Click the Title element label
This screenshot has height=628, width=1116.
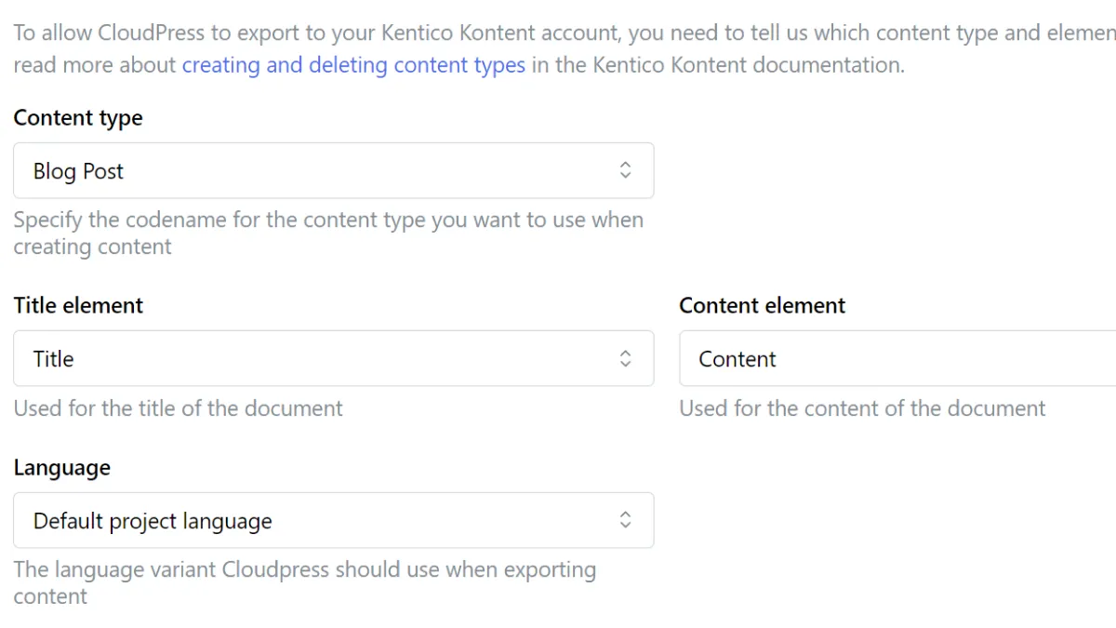pyautogui.click(x=78, y=305)
